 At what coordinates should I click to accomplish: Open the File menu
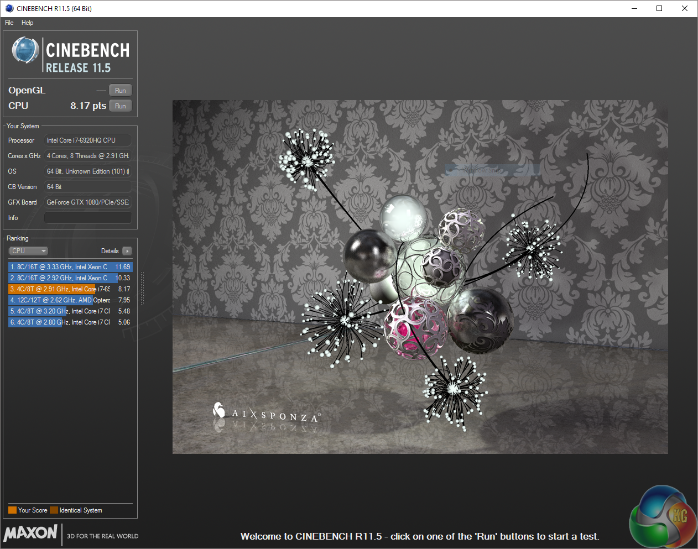[x=9, y=23]
